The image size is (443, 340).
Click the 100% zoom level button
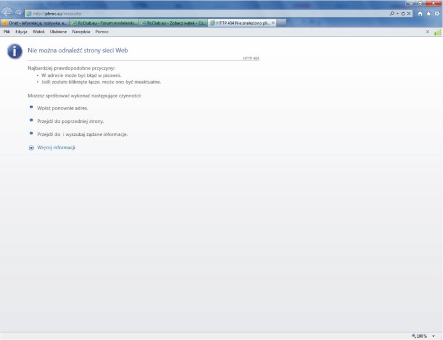419,336
